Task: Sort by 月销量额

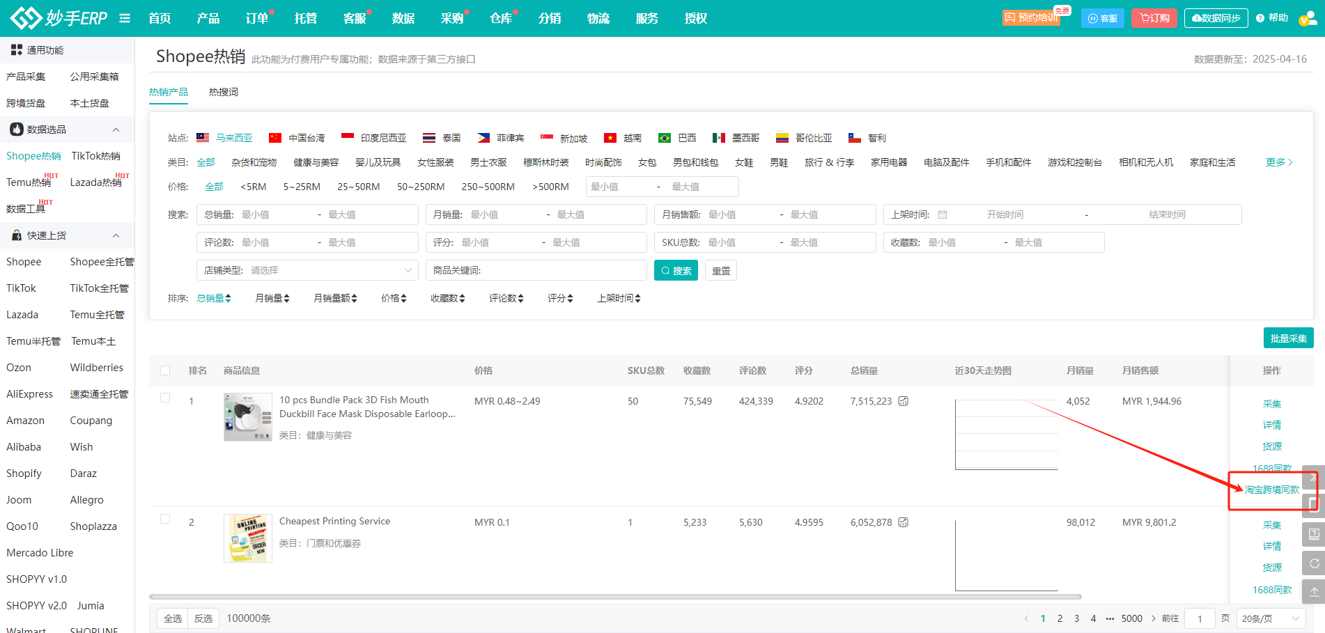Action: [336, 298]
